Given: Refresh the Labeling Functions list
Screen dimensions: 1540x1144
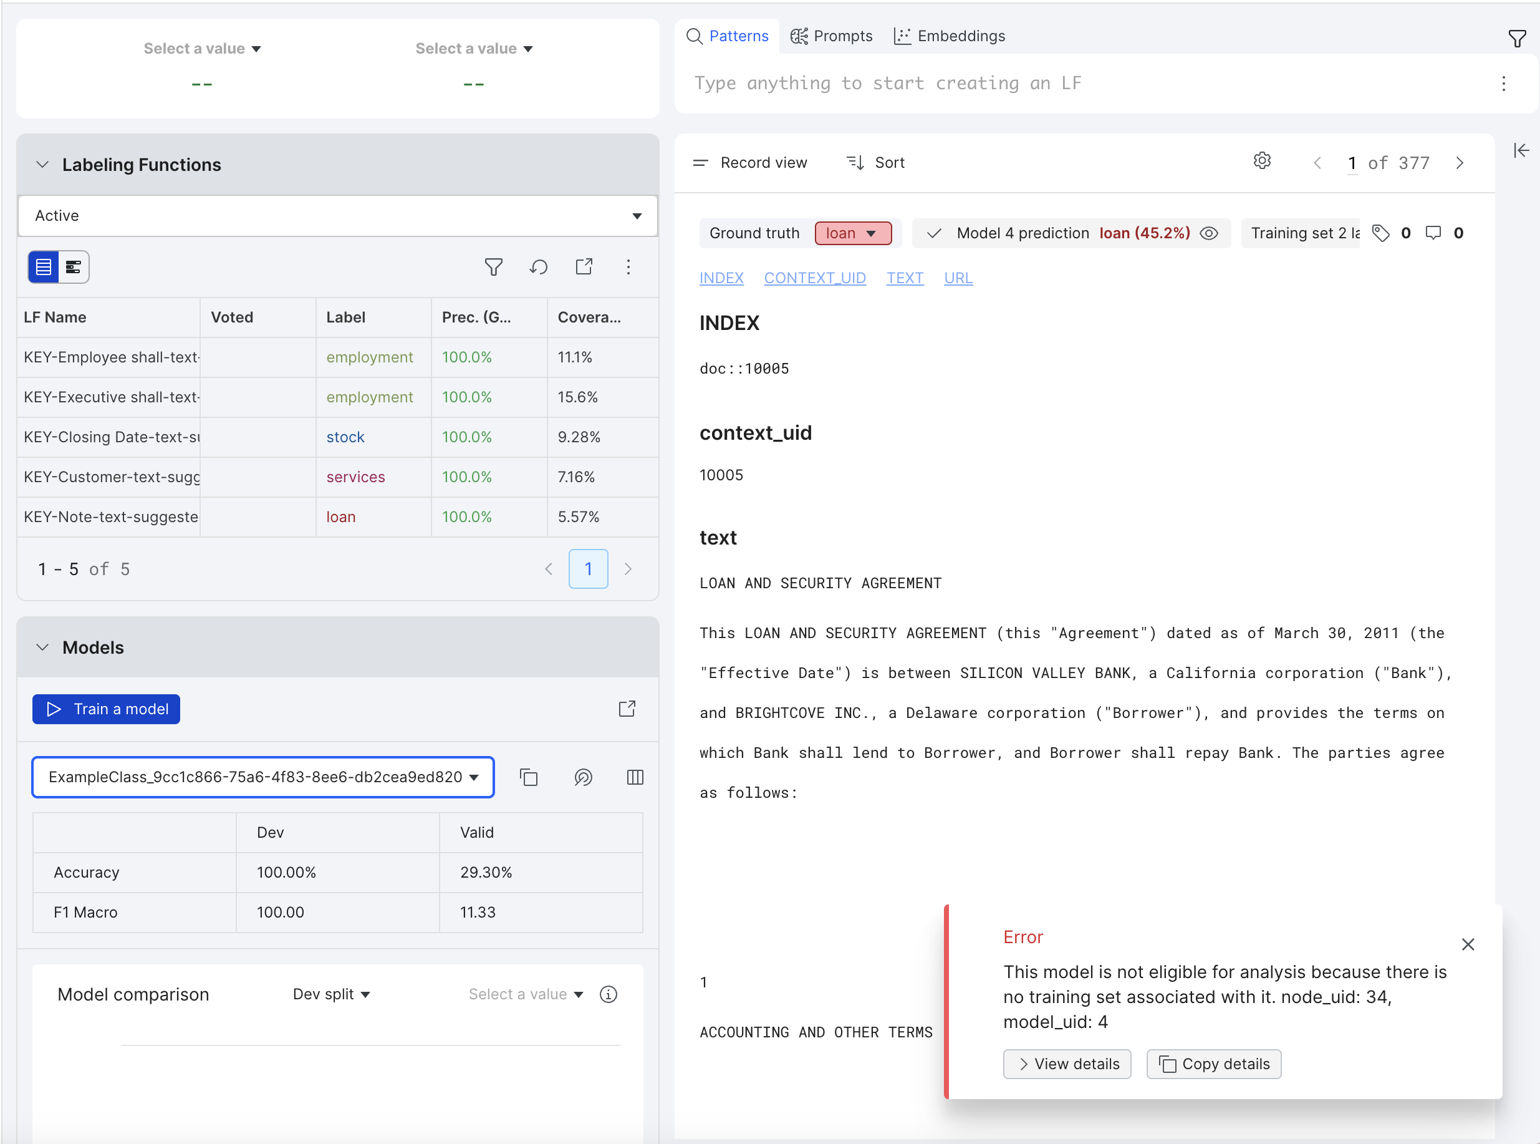Looking at the screenshot, I should pos(539,266).
